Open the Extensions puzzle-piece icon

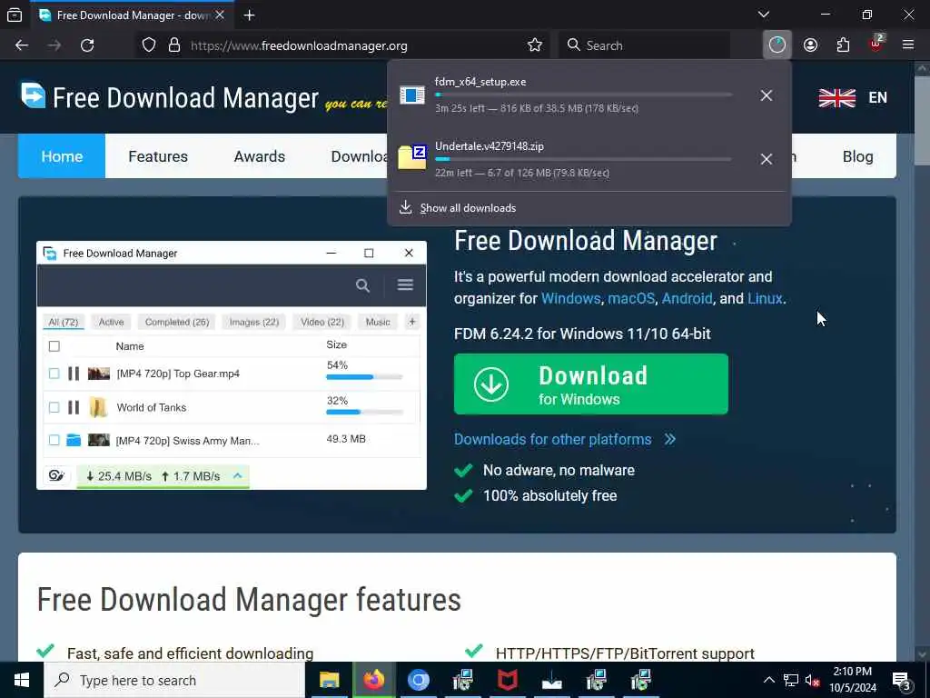point(843,45)
